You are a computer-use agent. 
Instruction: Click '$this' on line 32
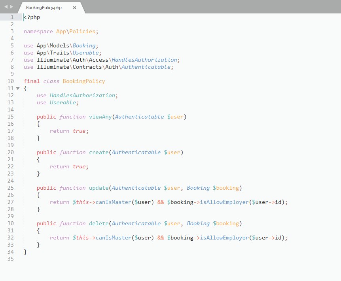click(x=81, y=238)
